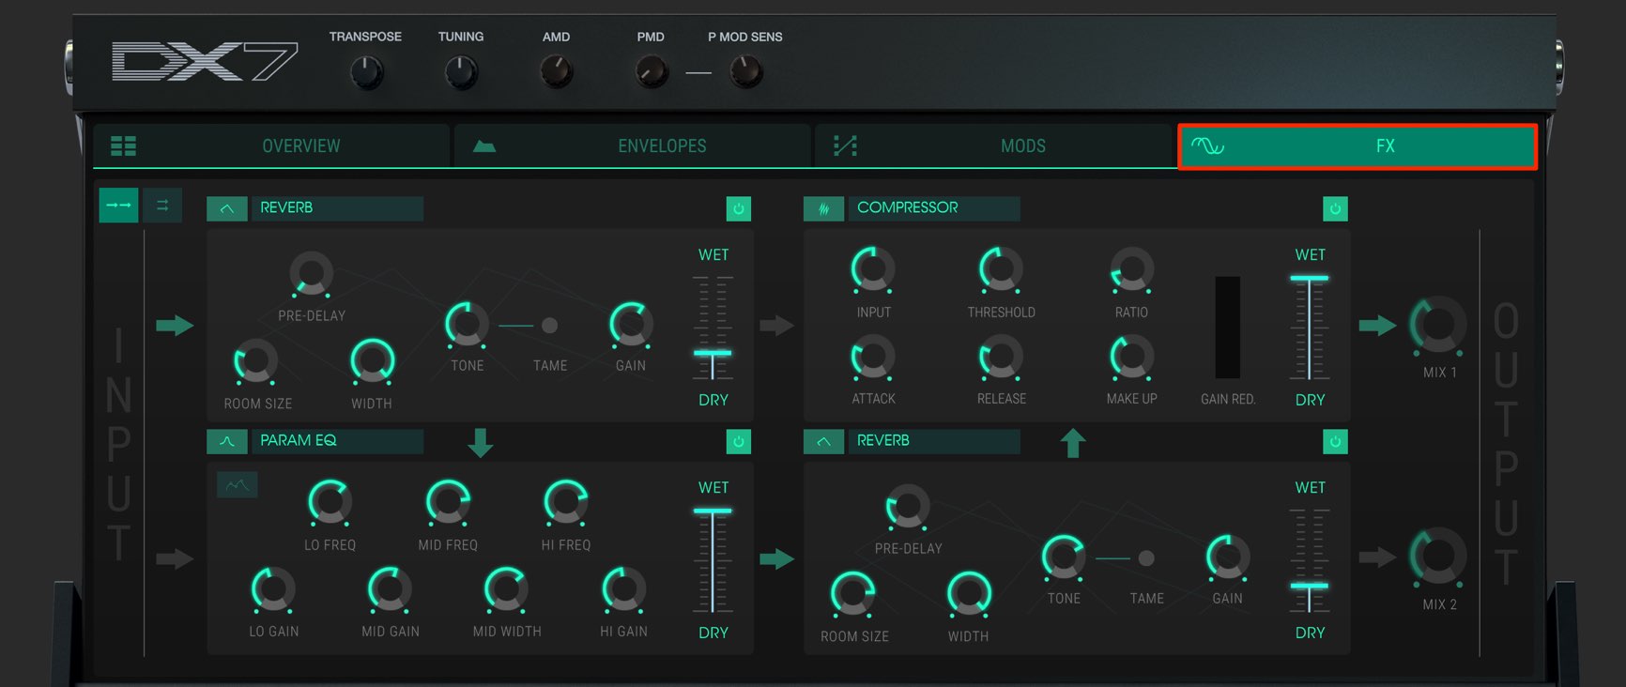Image resolution: width=1626 pixels, height=687 pixels.
Task: Click the up arrow routing icon near bottom Reverb
Action: click(x=1073, y=442)
